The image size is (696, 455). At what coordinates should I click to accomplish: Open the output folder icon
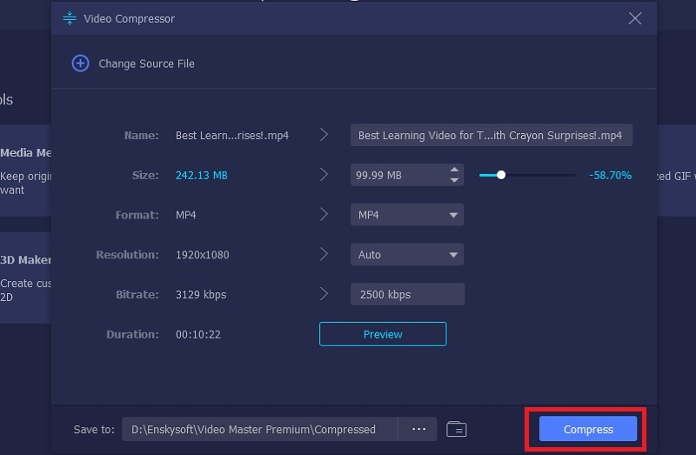click(x=456, y=429)
